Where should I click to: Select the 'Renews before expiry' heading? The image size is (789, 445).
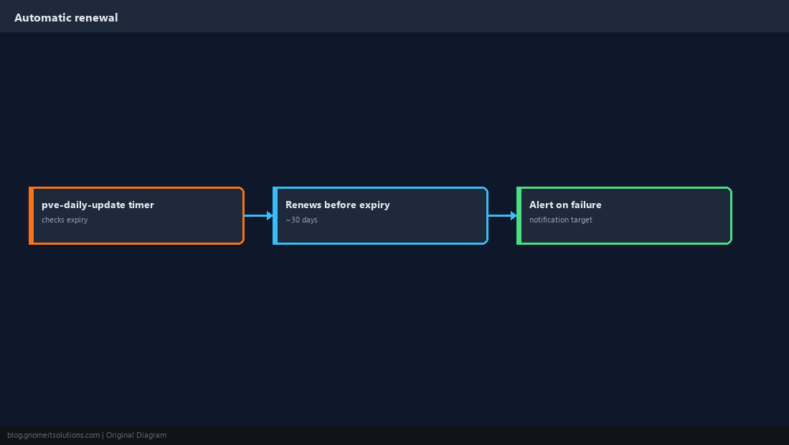point(338,205)
